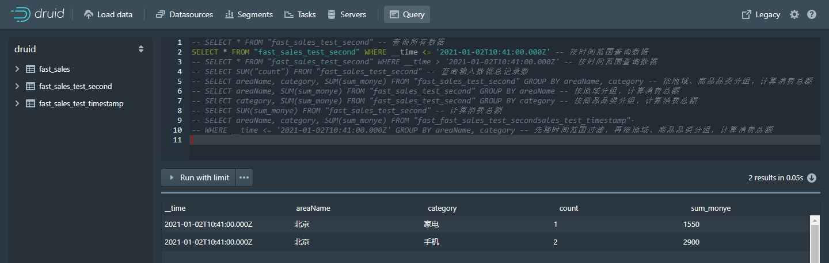Open the settings gear icon
The height and width of the screenshot is (263, 829).
tap(794, 14)
